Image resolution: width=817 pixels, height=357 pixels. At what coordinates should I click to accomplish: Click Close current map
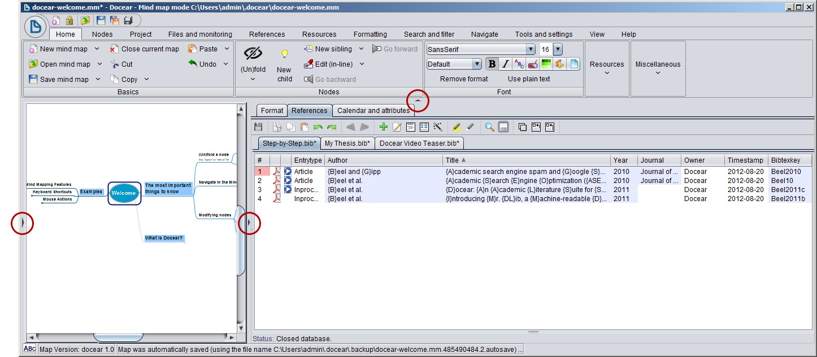tap(144, 49)
